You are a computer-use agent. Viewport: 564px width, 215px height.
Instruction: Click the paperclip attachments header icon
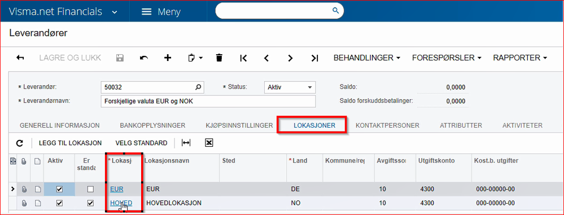[x=24, y=161]
